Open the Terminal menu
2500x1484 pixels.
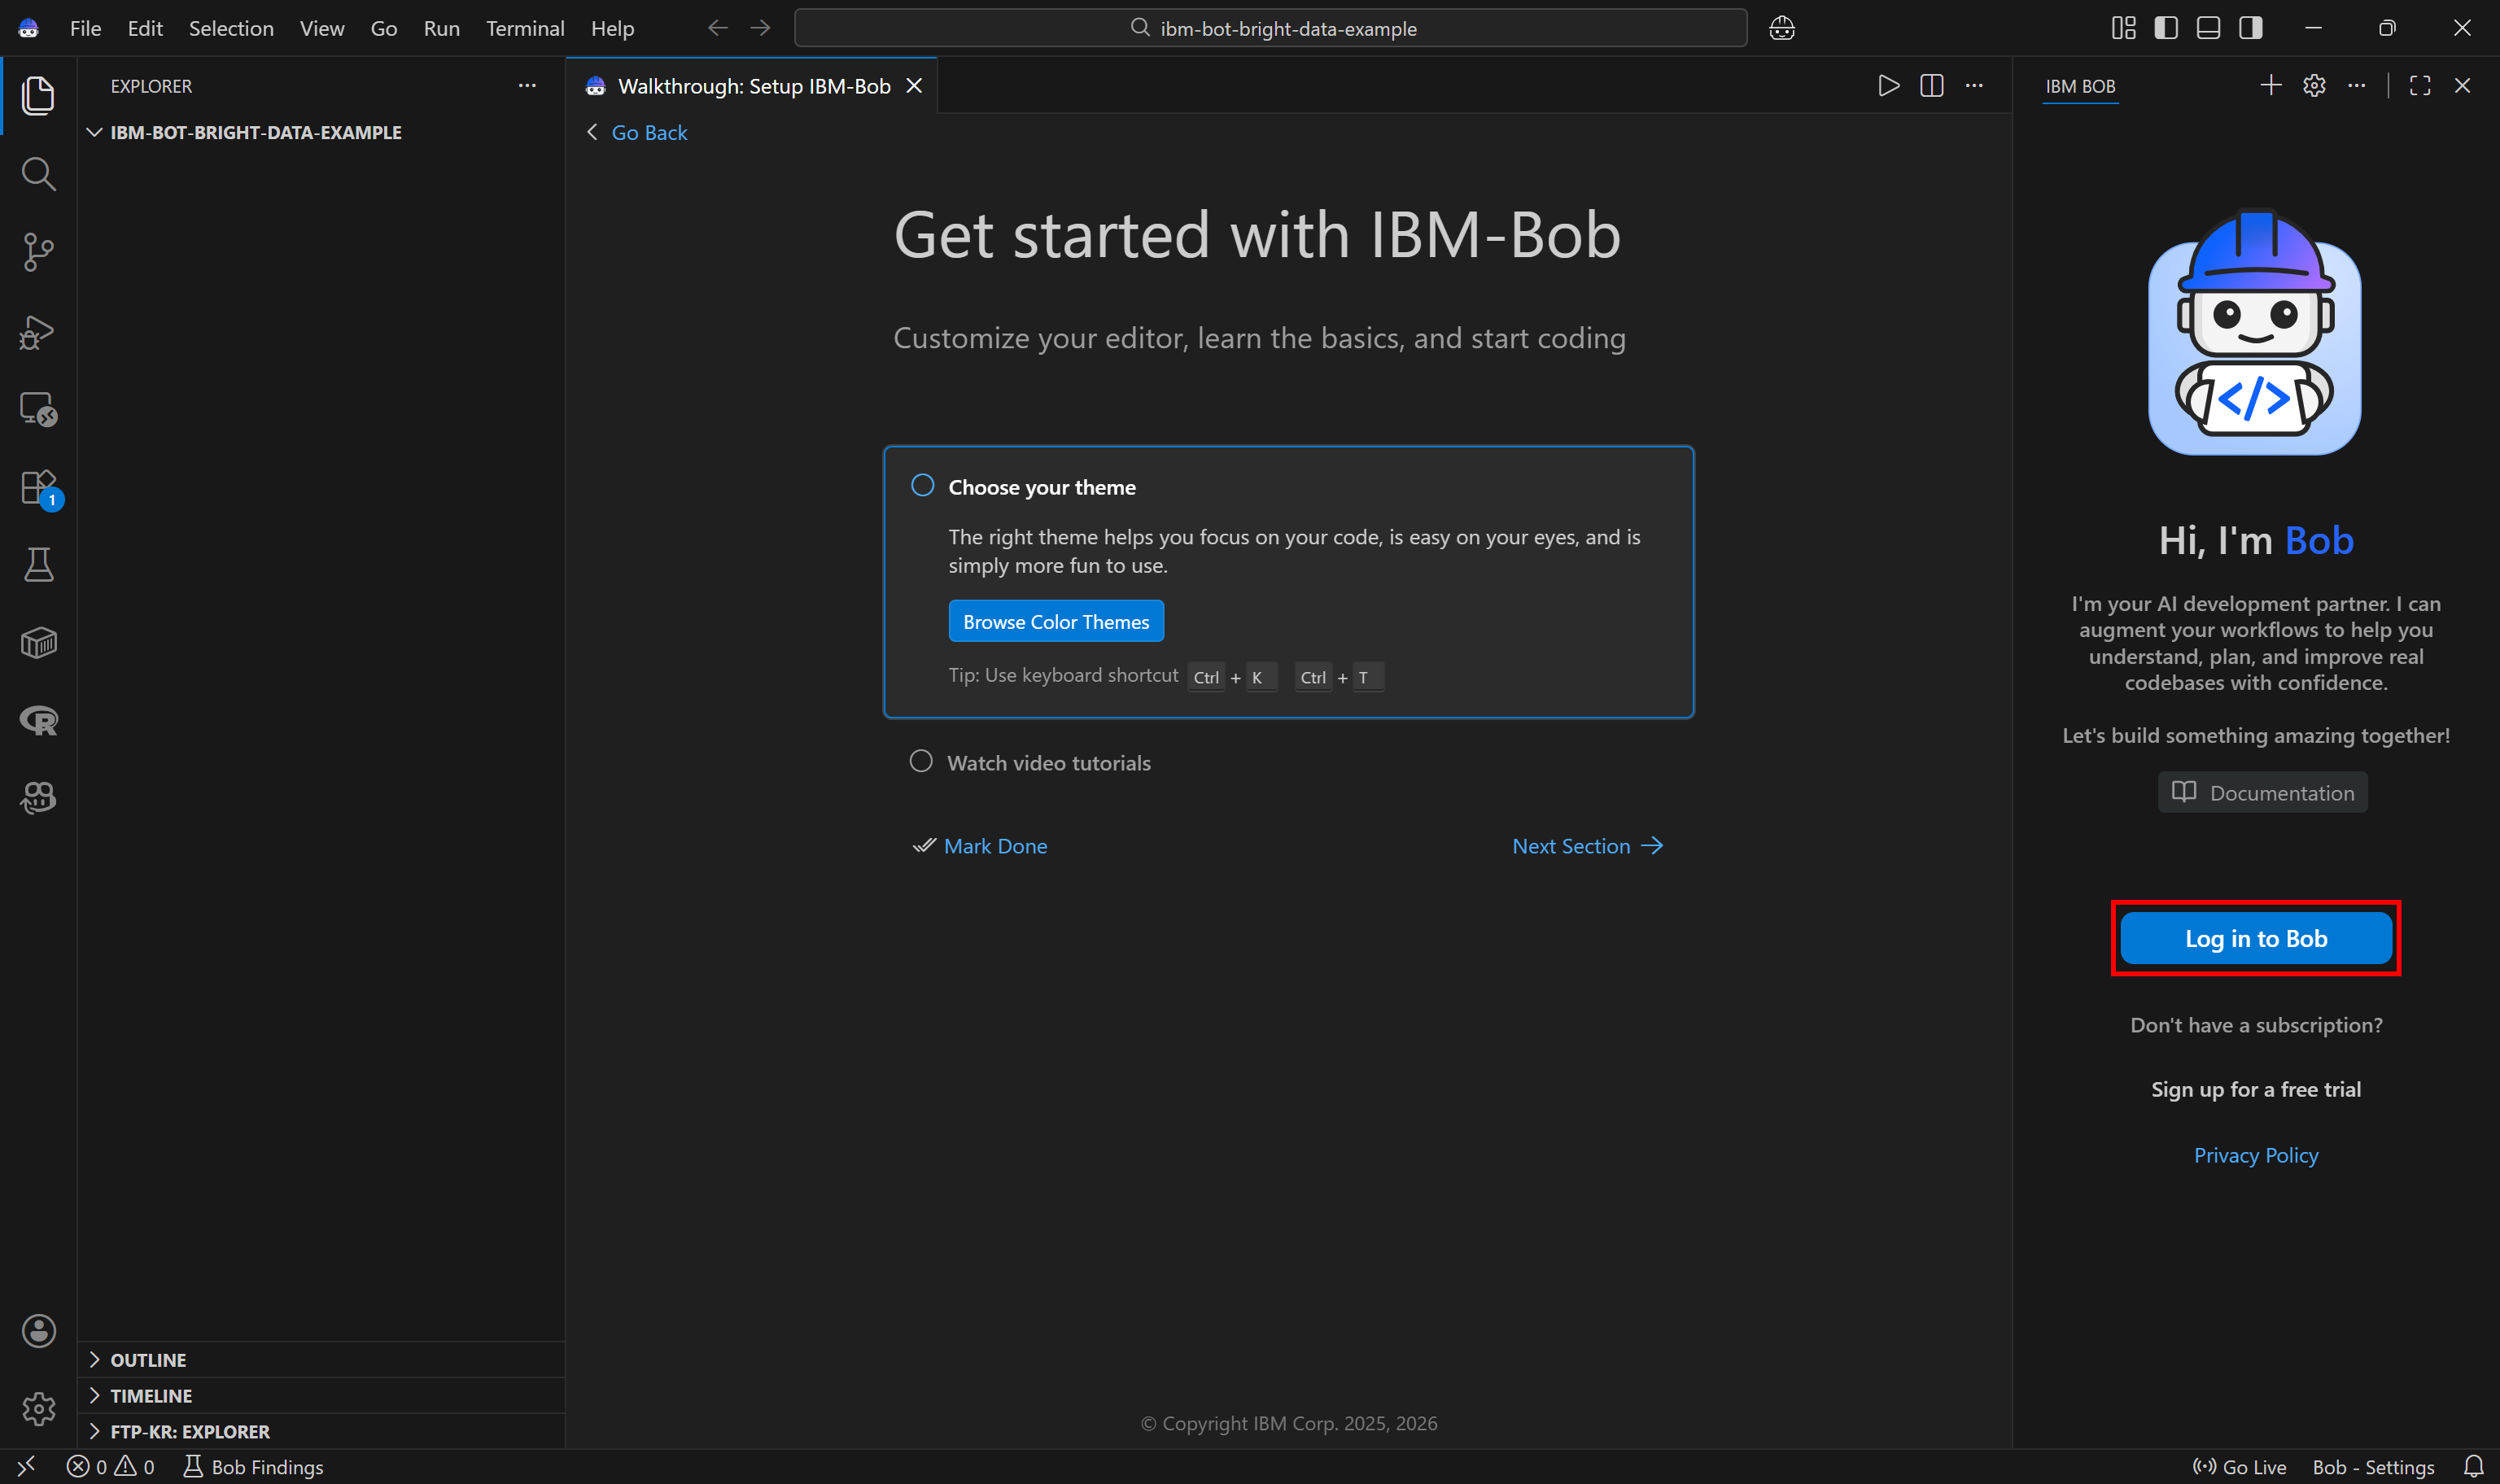click(525, 28)
